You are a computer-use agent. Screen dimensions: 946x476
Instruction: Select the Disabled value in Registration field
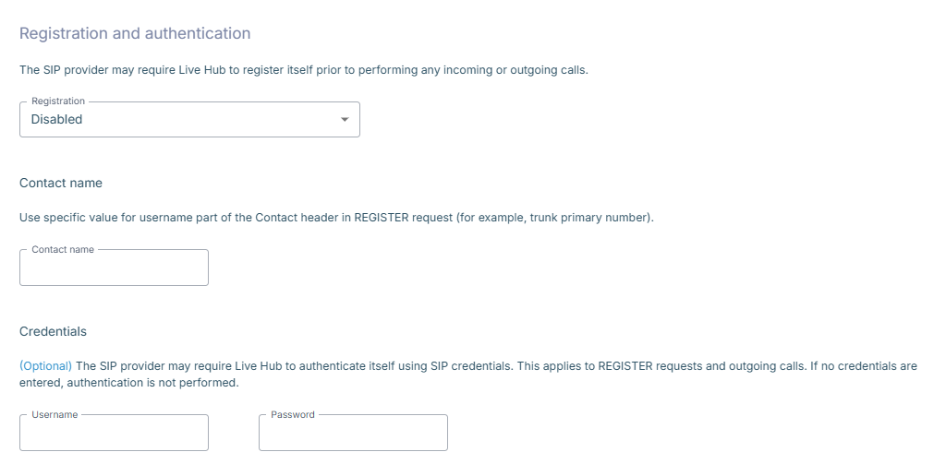click(x=56, y=119)
